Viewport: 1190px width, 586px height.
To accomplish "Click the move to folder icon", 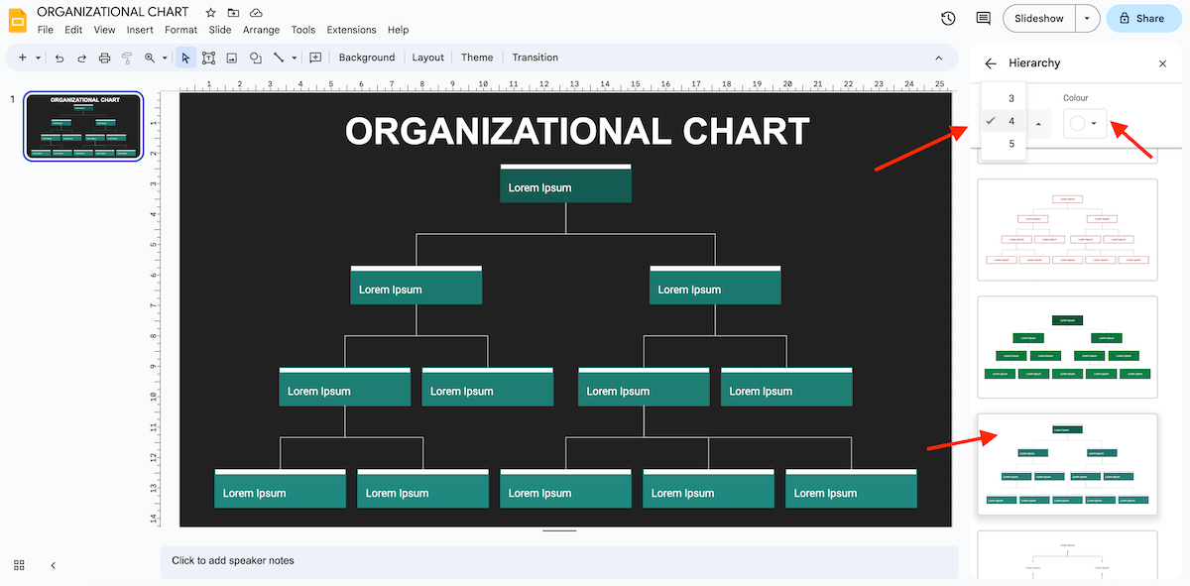I will tap(233, 13).
